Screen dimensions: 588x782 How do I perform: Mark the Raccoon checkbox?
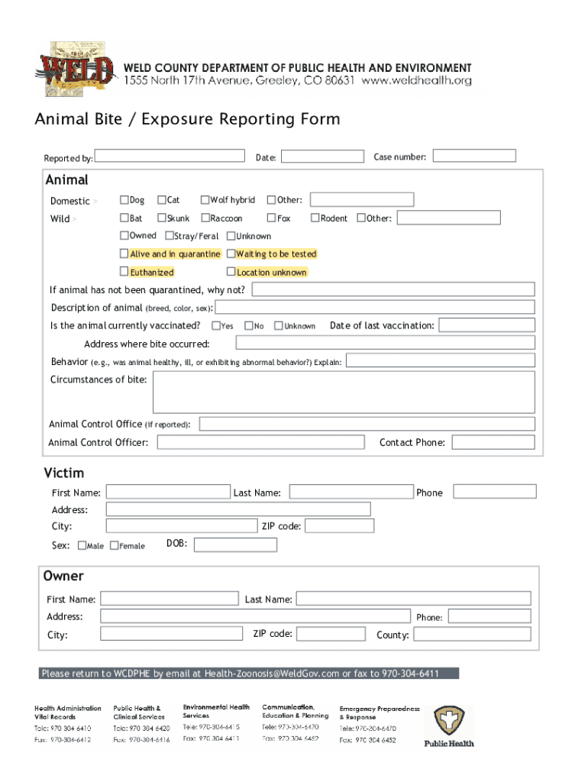coord(205,218)
